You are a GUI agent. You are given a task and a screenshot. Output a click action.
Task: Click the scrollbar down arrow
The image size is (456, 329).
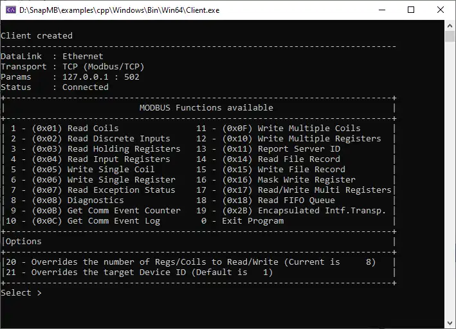450,323
